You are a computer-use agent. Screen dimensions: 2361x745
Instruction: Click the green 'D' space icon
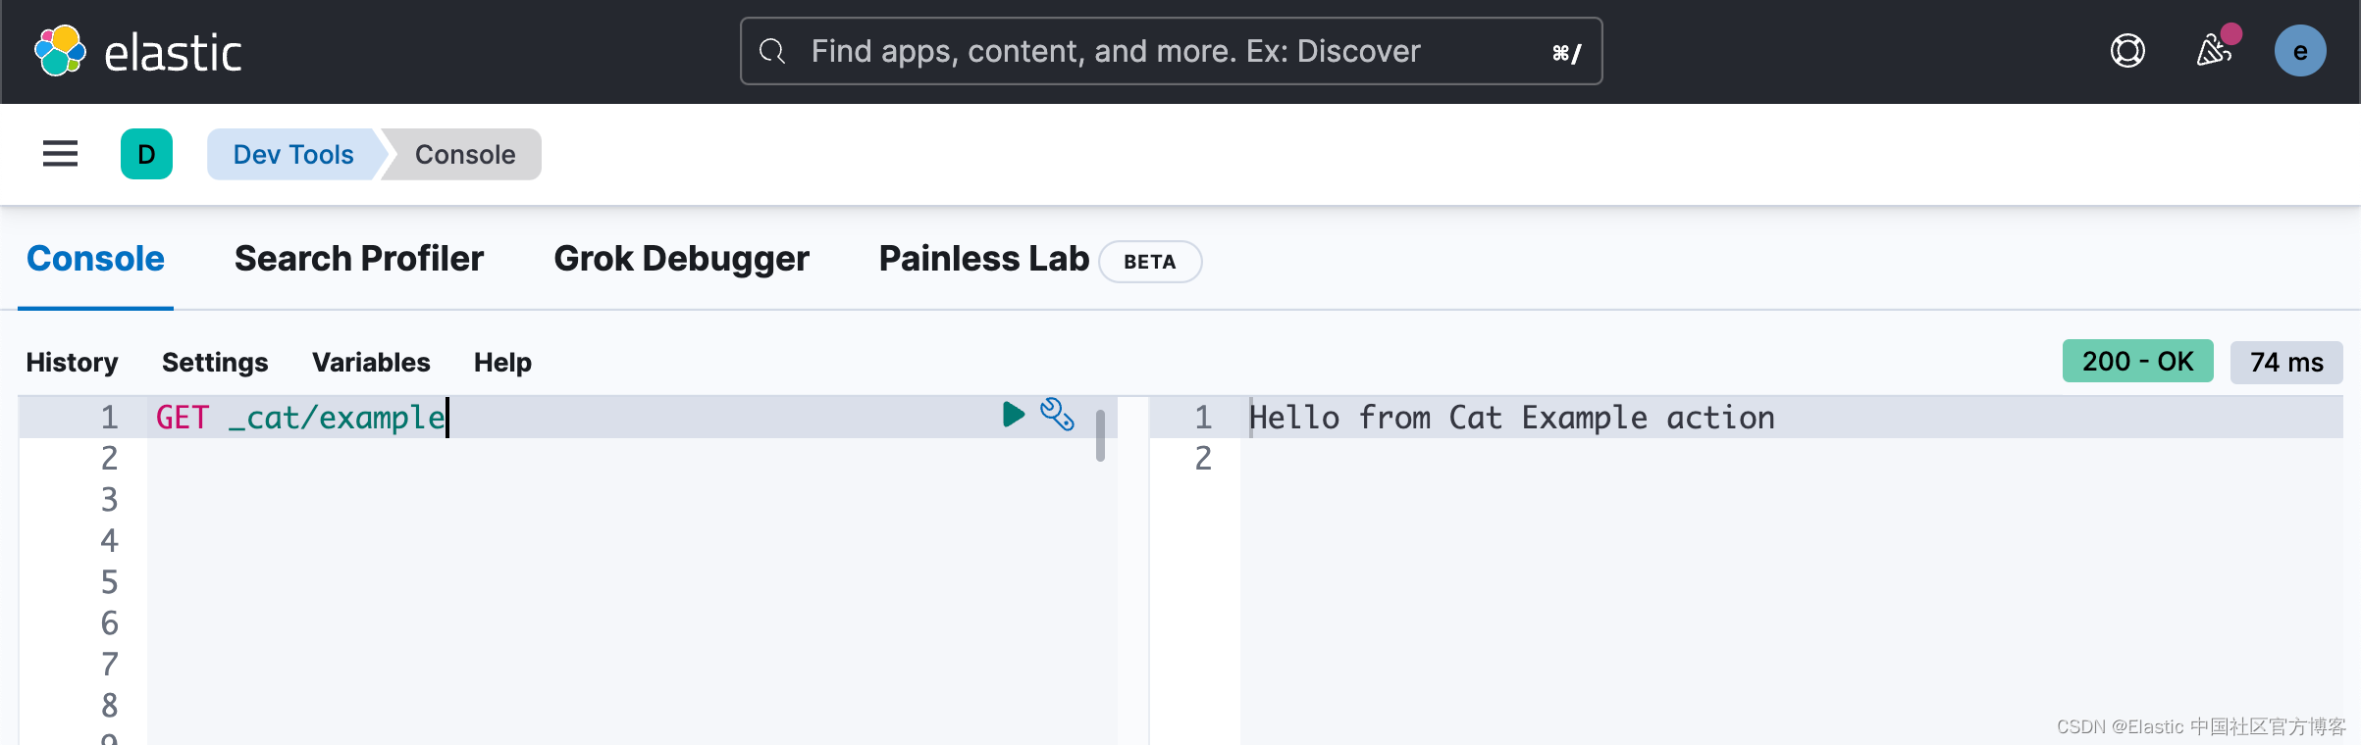pyautogui.click(x=146, y=154)
